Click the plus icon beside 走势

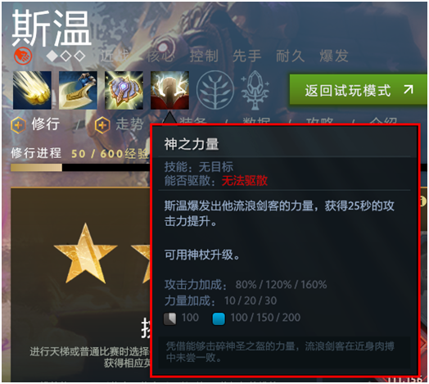(102, 125)
